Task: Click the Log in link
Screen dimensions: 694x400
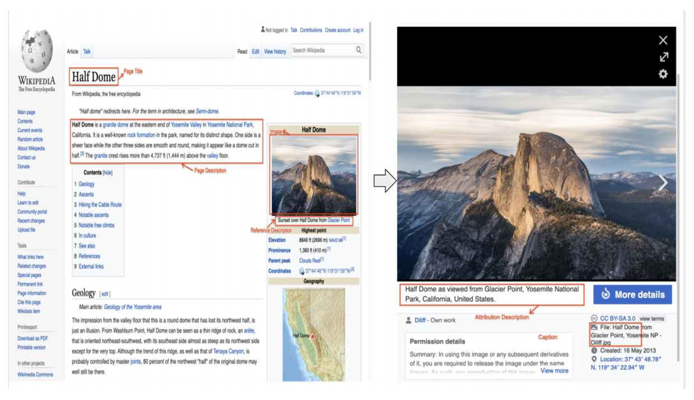Action: click(358, 30)
